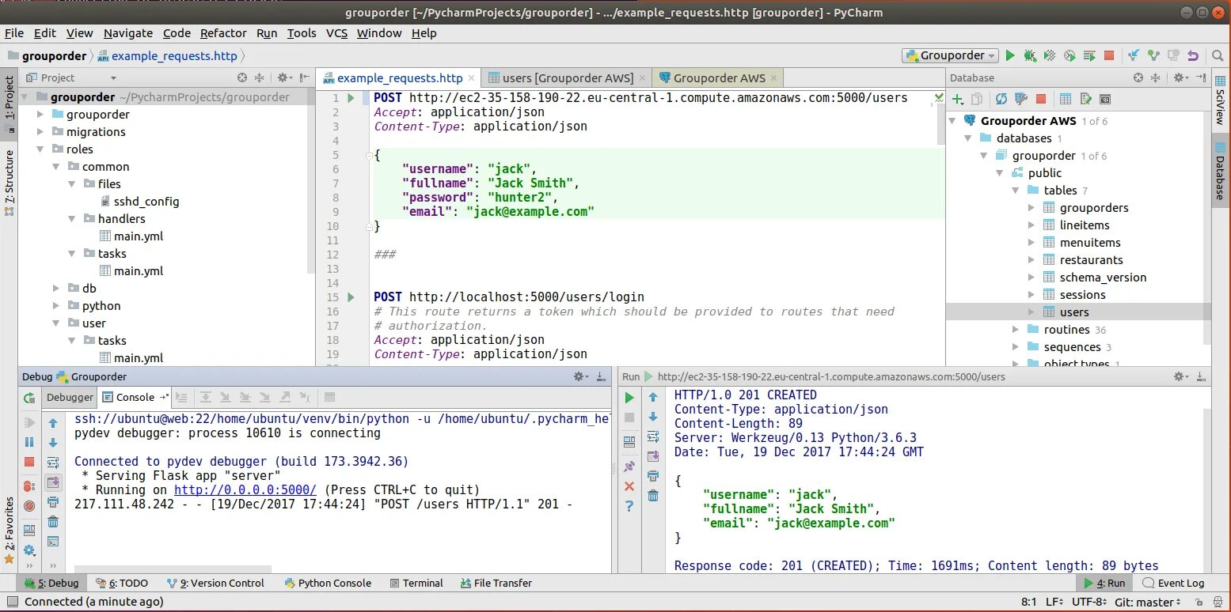
Task: Open data source properties wrench icon
Action: pos(1020,99)
